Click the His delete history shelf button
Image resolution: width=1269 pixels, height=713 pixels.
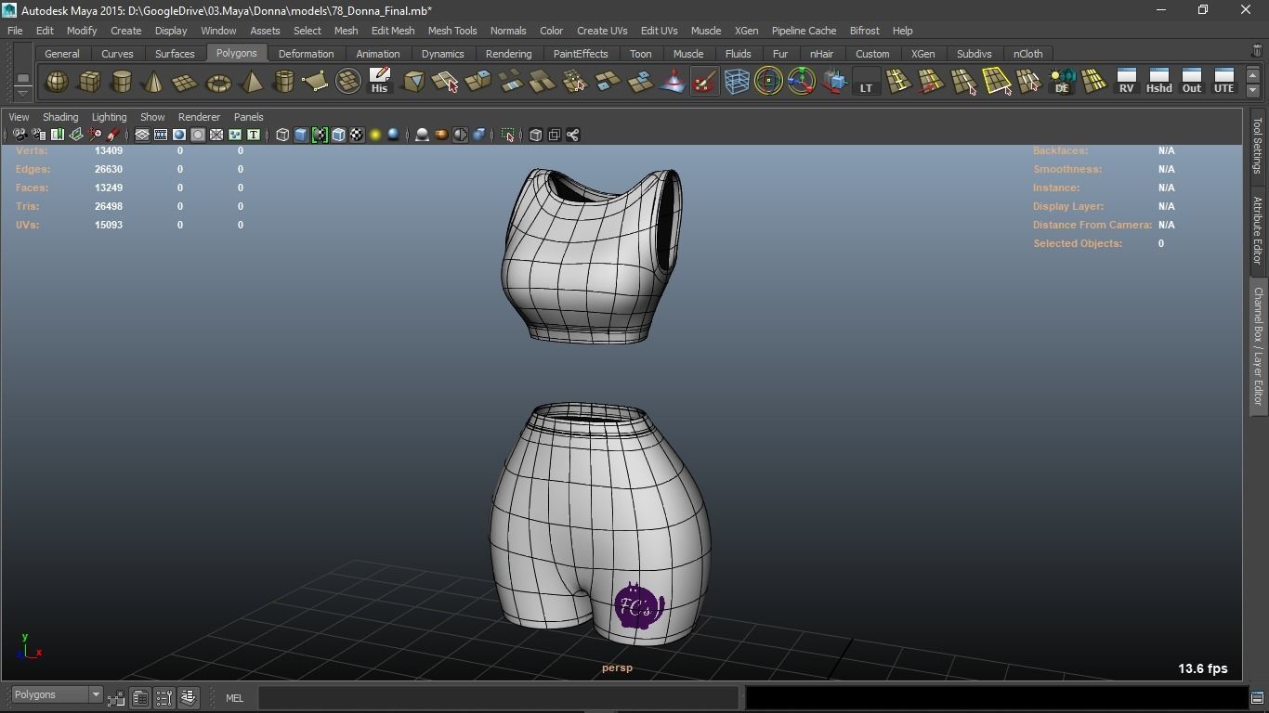[x=380, y=82]
